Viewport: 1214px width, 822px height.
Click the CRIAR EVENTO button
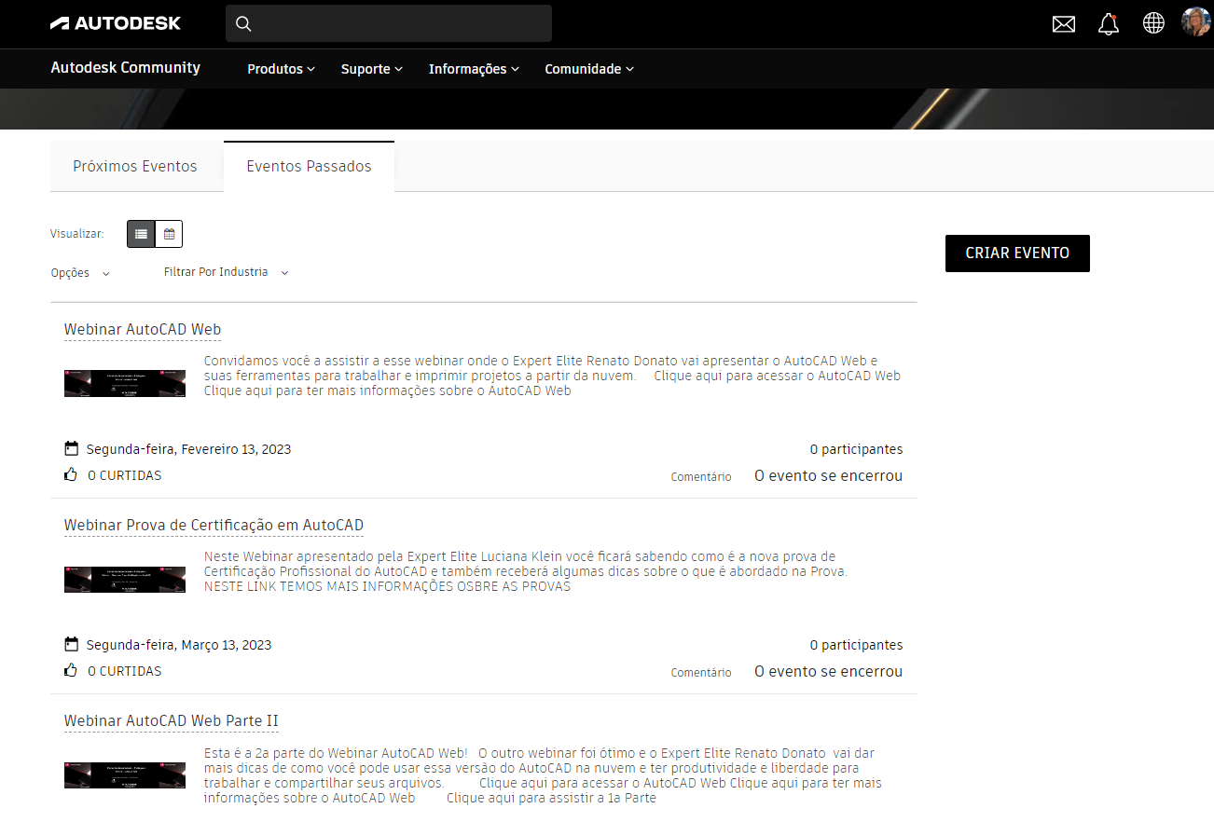point(1016,253)
